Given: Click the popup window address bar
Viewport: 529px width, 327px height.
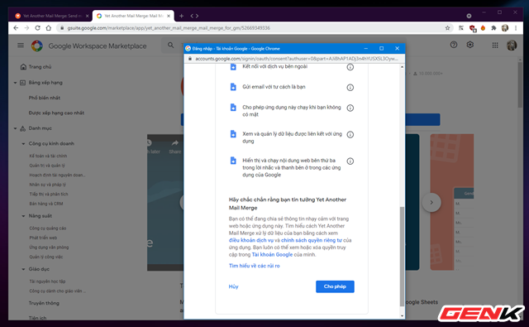Looking at the screenshot, I should point(293,59).
